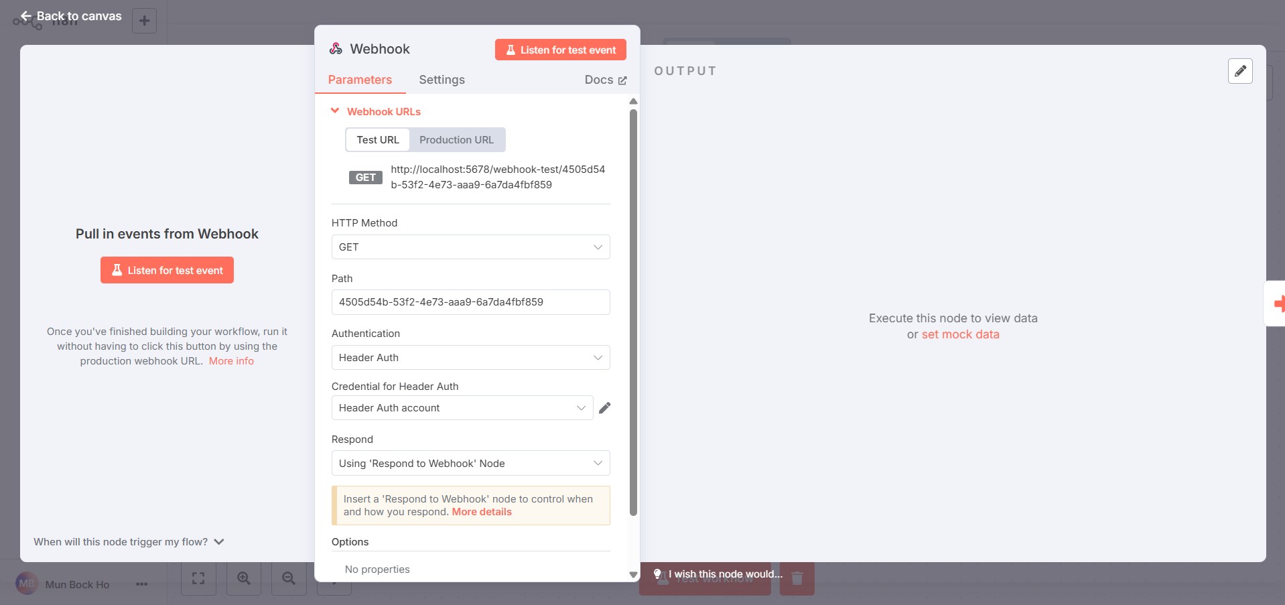Image resolution: width=1285 pixels, height=605 pixels.
Task: Click the Options section label
Action: (x=350, y=542)
